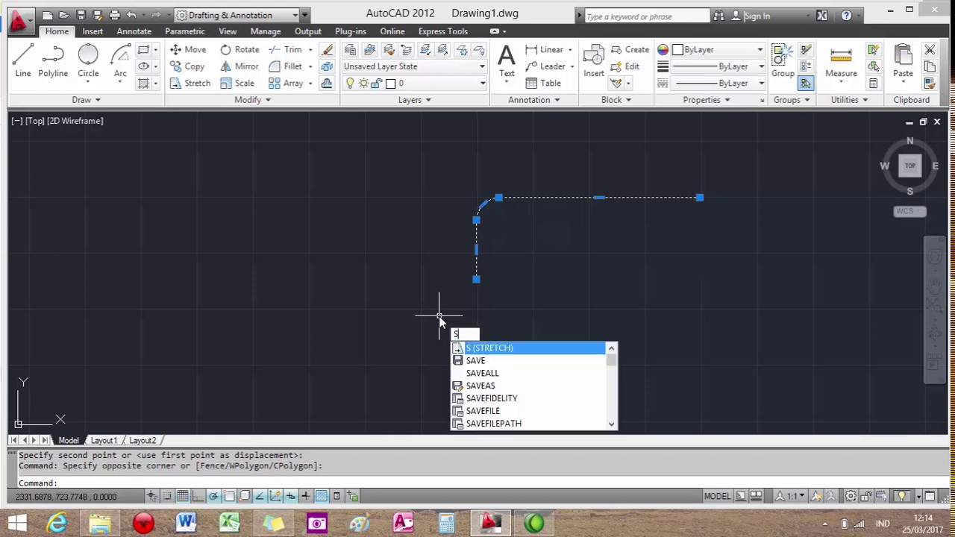Click the Mirror tool

pos(239,66)
